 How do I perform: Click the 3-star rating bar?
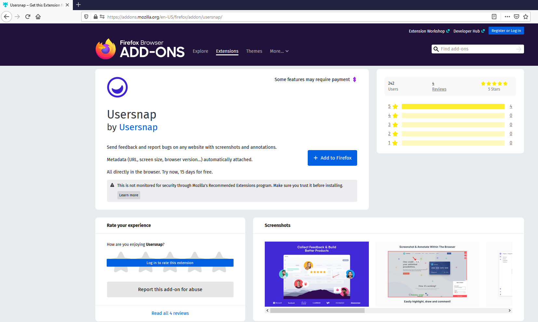(x=453, y=125)
